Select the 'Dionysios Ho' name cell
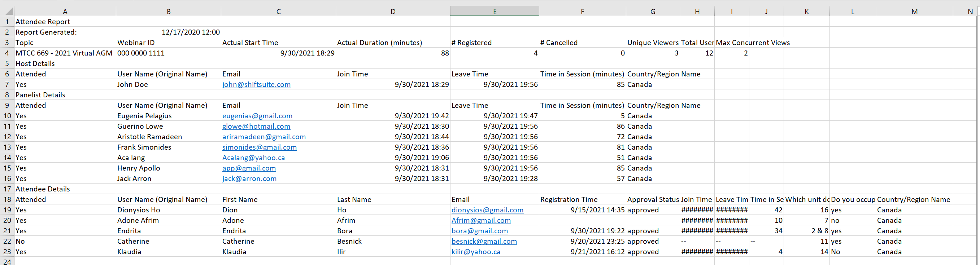 click(169, 210)
